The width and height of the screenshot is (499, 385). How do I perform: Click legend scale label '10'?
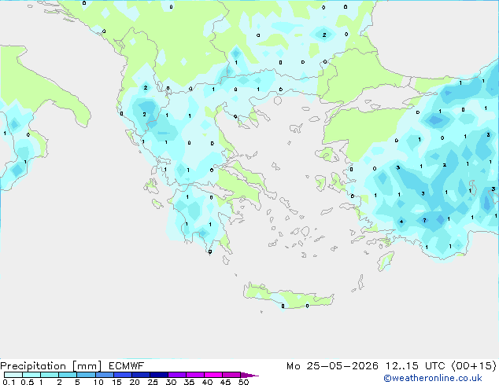click(x=98, y=382)
